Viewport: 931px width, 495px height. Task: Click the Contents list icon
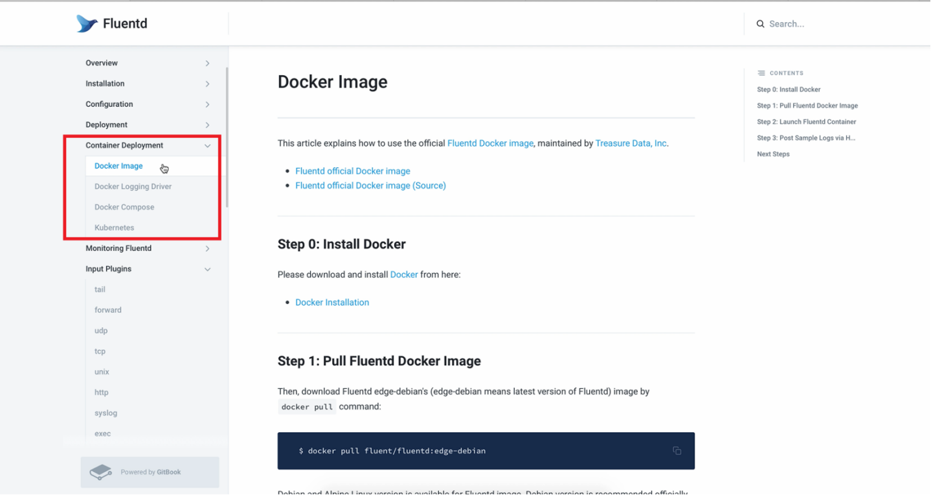(x=761, y=73)
